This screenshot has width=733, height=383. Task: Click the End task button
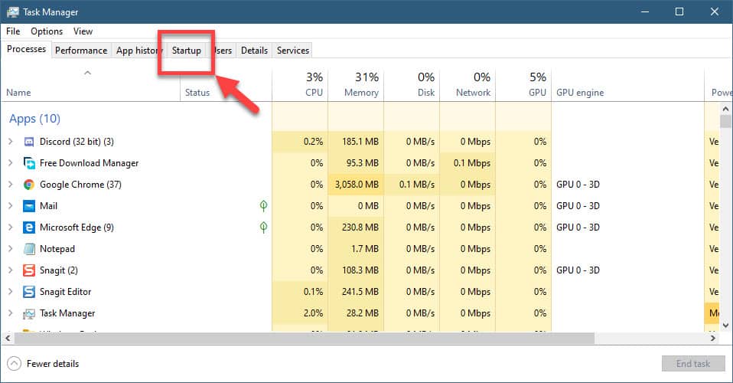point(693,363)
